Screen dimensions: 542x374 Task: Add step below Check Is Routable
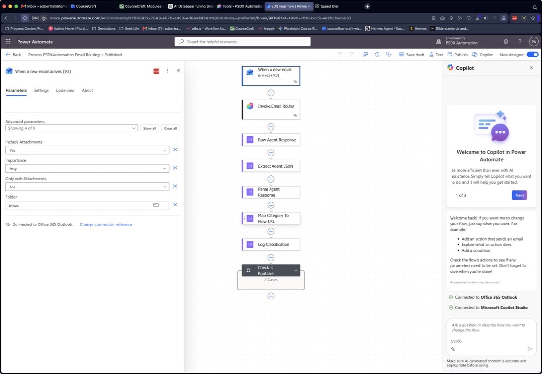(271, 296)
